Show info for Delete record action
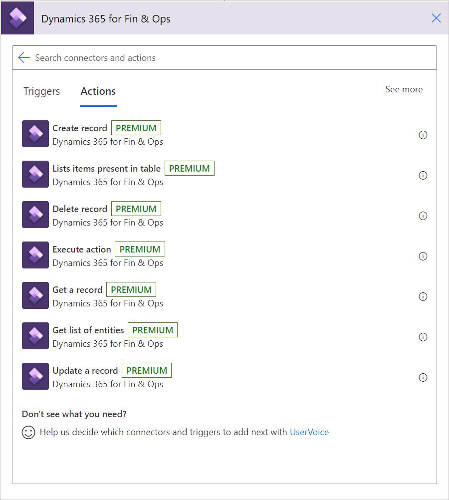 click(x=423, y=216)
